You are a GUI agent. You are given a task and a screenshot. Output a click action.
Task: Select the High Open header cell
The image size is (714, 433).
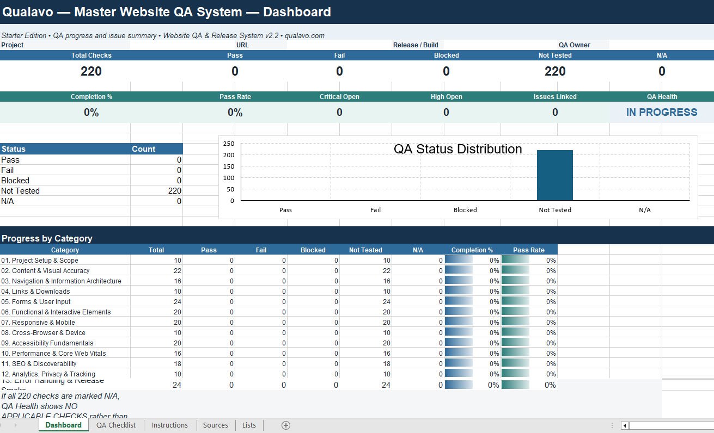tap(446, 97)
